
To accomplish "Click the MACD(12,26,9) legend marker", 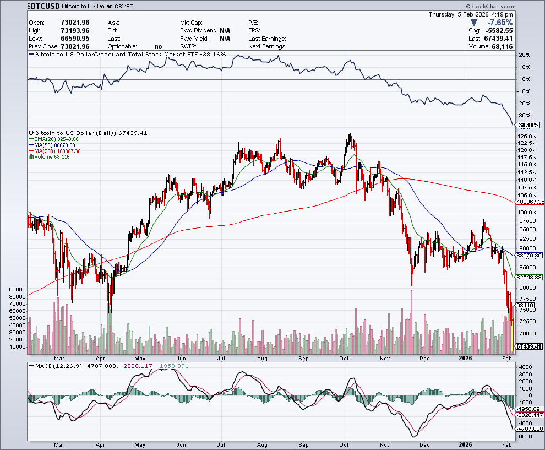I will coord(31,366).
